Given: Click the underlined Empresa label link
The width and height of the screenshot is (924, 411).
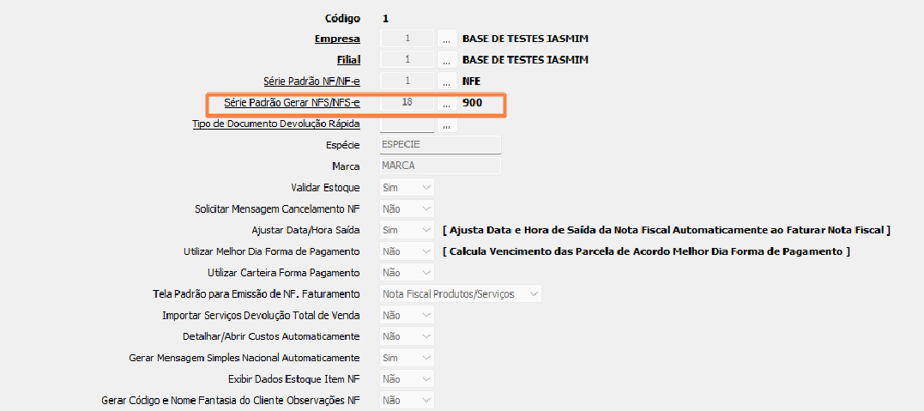Looking at the screenshot, I should coord(337,39).
